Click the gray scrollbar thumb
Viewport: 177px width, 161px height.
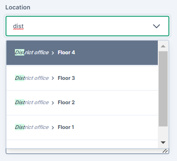(x=163, y=89)
